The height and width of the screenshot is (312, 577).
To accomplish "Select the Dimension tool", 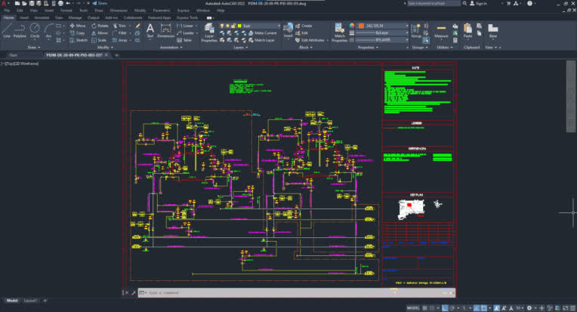I will coord(166,30).
